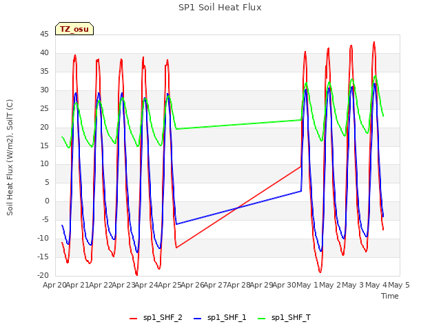Click the blue sp1_SHF_1 legend swatch
The height and width of the screenshot is (331, 441).
[198, 319]
